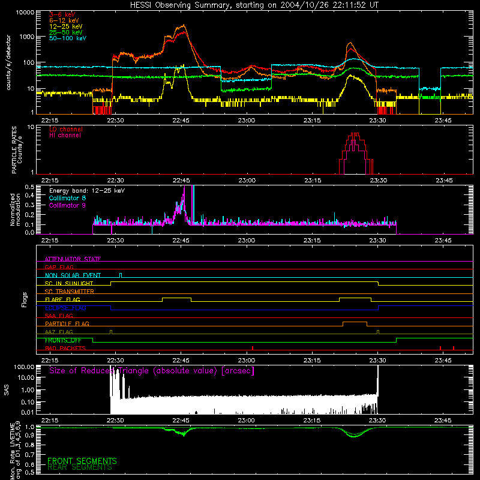Screen dimensions: 480x480
Task: Click the SC TRANSMITTER flag label
Action: pyautogui.click(x=69, y=291)
